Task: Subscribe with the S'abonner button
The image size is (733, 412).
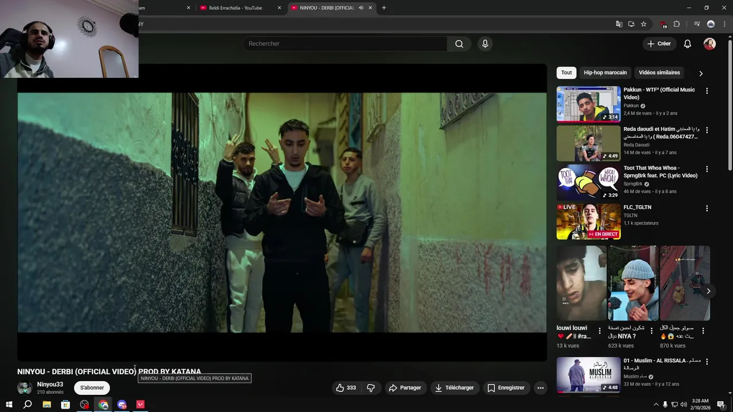Action: [92, 388]
